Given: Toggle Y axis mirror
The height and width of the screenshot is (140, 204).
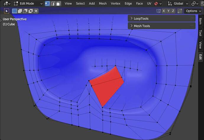Looking at the screenshot, I should (168, 11).
